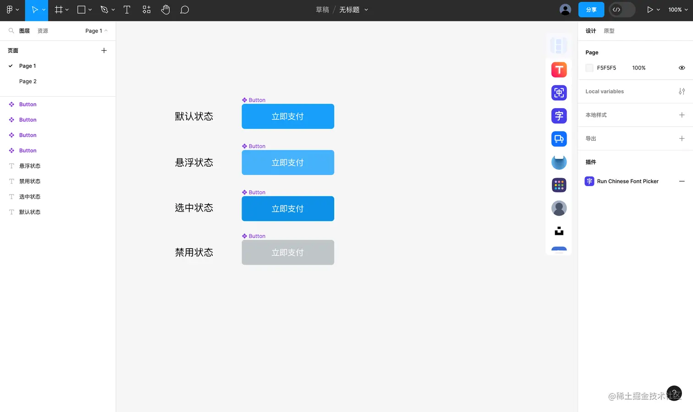The height and width of the screenshot is (412, 693).
Task: Select the Move tool
Action: 34,10
